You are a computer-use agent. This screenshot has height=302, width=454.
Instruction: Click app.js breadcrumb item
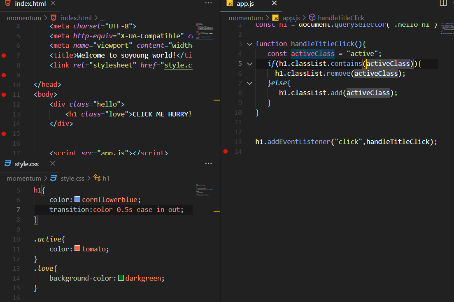(291, 18)
